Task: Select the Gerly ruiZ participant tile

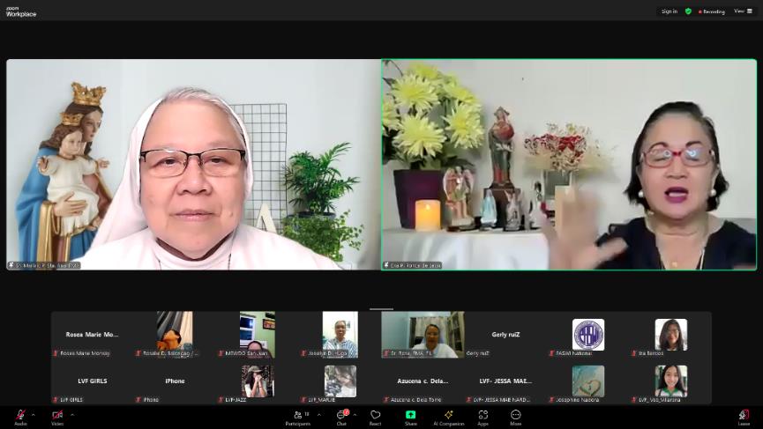Action: pos(505,335)
